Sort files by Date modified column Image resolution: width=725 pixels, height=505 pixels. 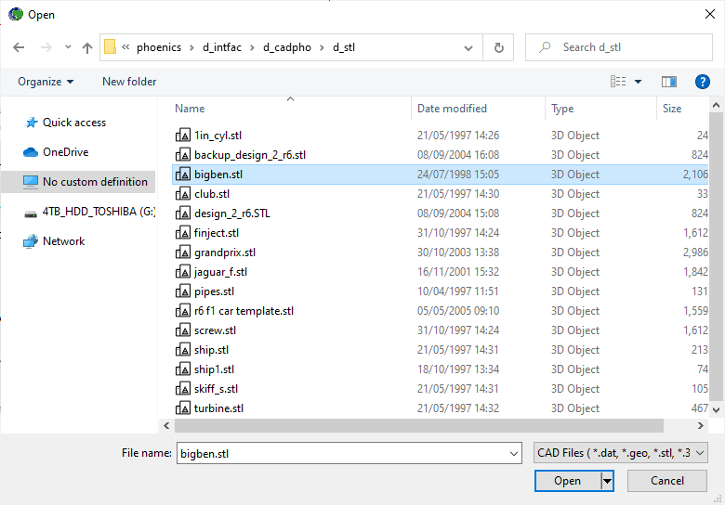point(453,109)
